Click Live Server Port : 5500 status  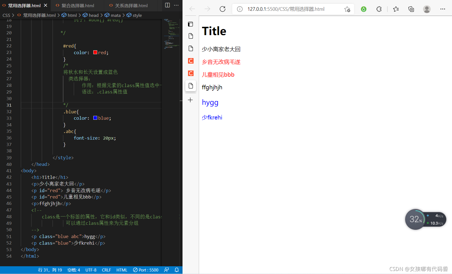tap(146, 270)
